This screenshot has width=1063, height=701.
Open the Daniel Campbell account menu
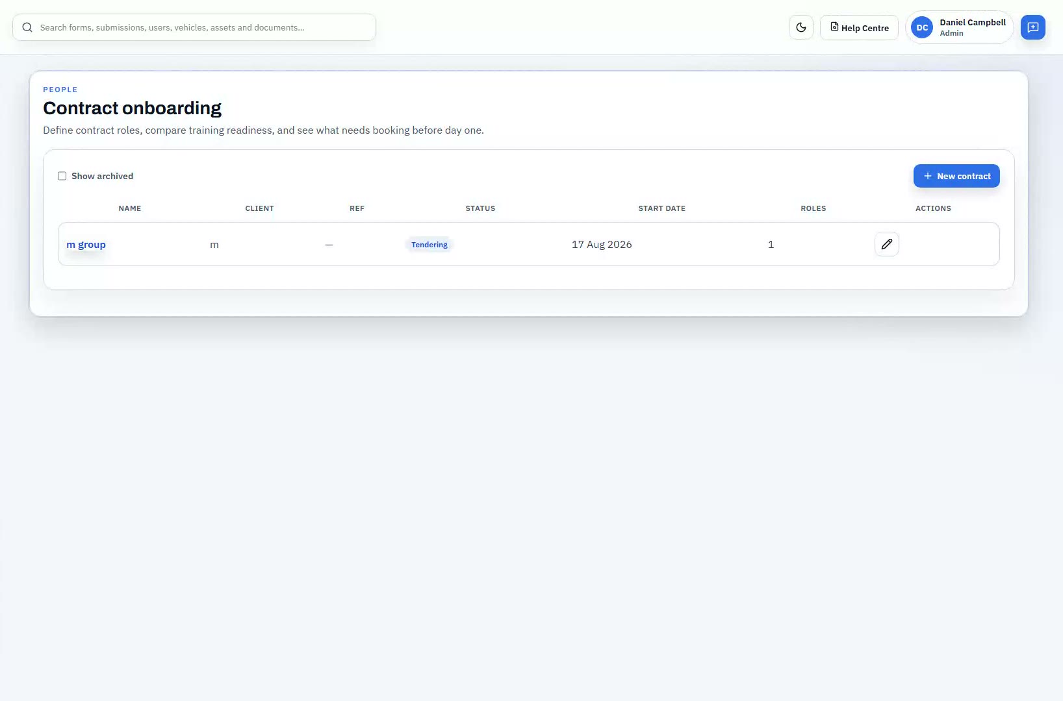(x=959, y=27)
